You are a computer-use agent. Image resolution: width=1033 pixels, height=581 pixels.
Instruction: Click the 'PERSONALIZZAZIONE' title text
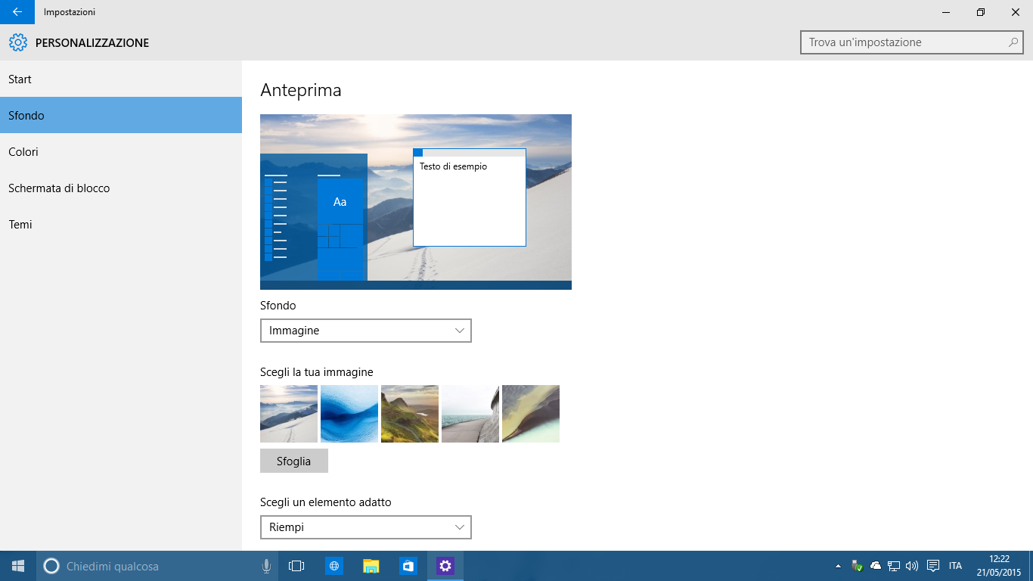[x=92, y=43]
